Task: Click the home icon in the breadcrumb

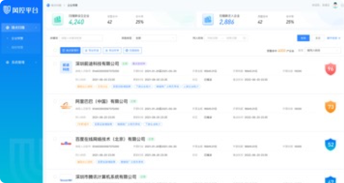Action: (48, 5)
